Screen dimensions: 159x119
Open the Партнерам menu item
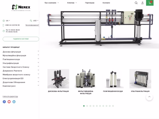(x=90, y=3)
